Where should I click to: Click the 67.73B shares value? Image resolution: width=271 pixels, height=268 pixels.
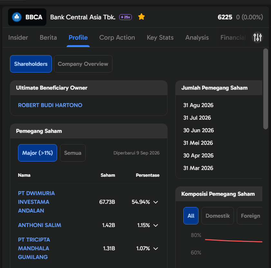pos(107,202)
